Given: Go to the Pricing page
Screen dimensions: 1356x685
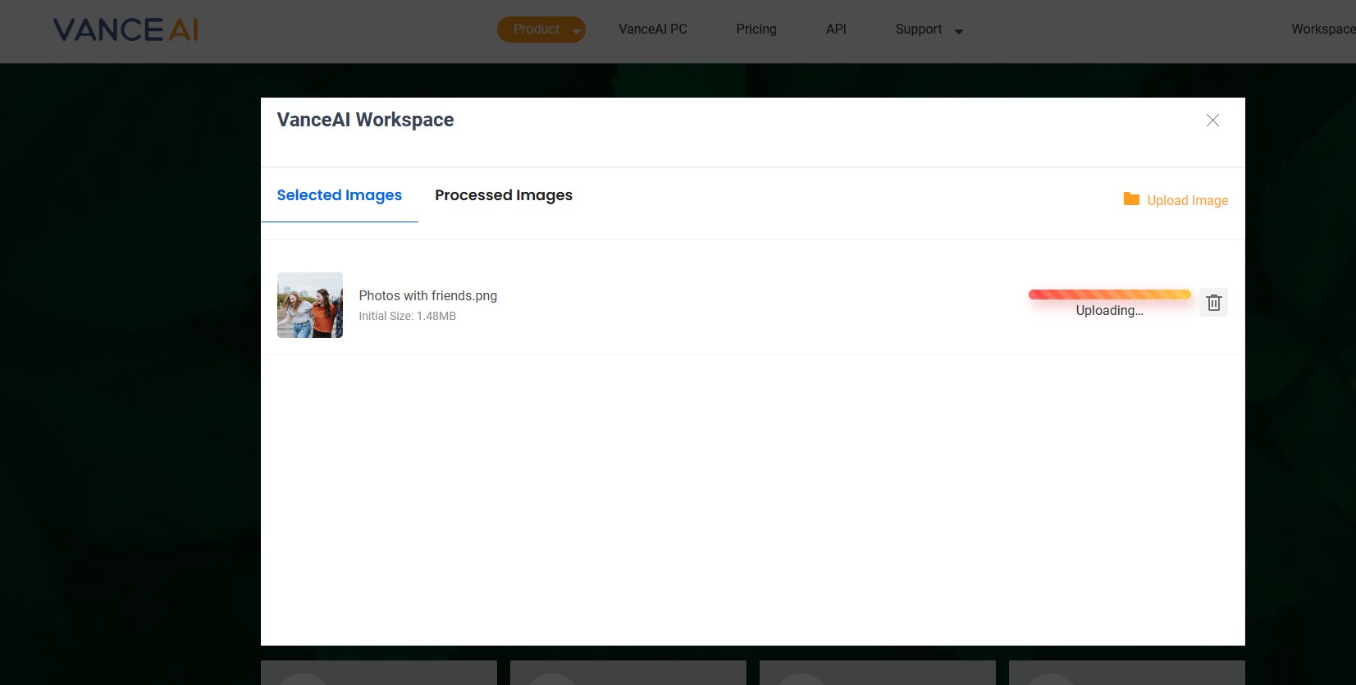Looking at the screenshot, I should (756, 30).
